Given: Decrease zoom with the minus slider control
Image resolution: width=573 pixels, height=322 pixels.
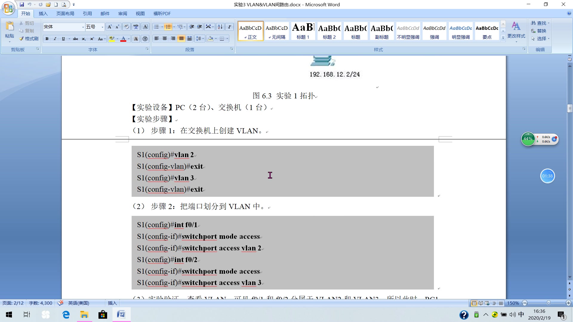Looking at the screenshot, I should 524,303.
